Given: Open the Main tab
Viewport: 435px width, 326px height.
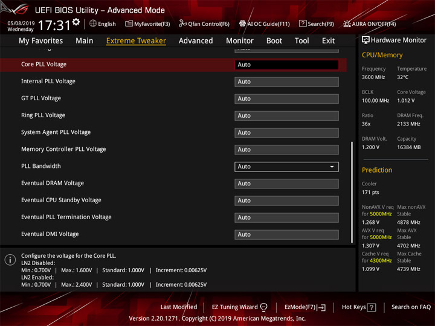Looking at the screenshot, I should pos(85,41).
